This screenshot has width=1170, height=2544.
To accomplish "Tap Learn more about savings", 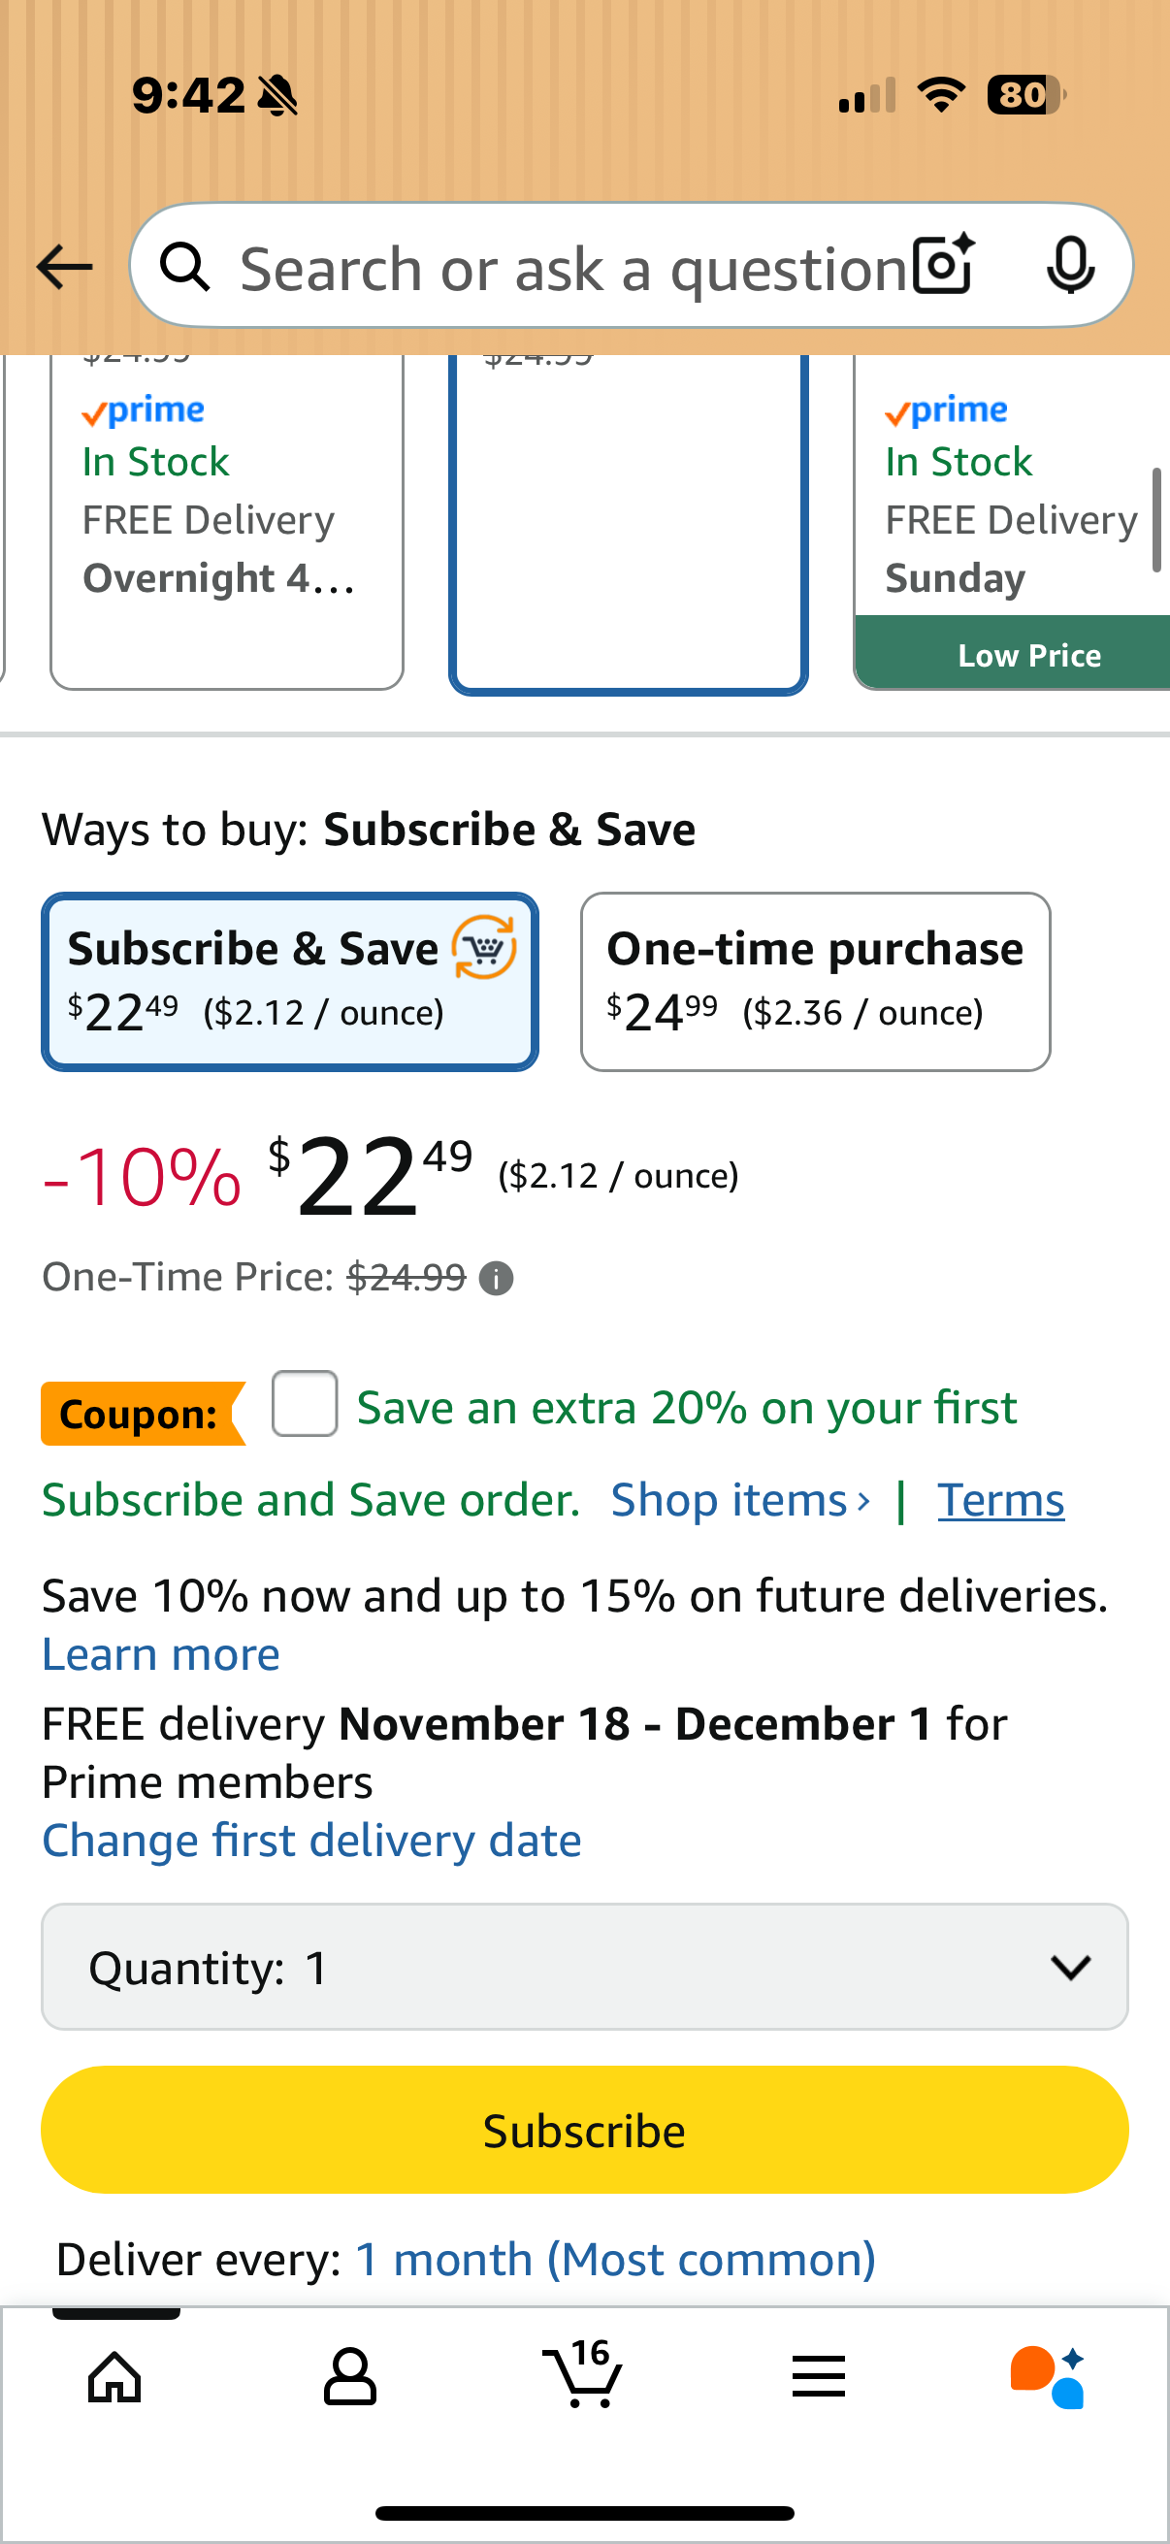I will point(161,1654).
